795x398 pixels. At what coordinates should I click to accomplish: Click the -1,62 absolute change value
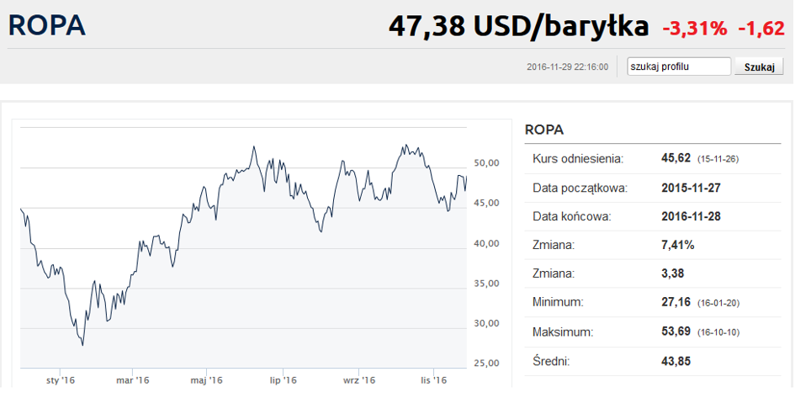click(761, 29)
